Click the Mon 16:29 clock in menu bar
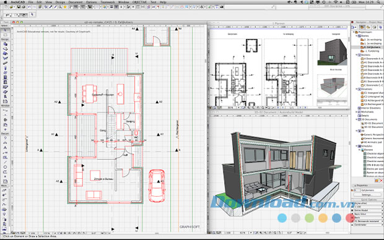This screenshot has height=240, width=384. tap(367, 2)
